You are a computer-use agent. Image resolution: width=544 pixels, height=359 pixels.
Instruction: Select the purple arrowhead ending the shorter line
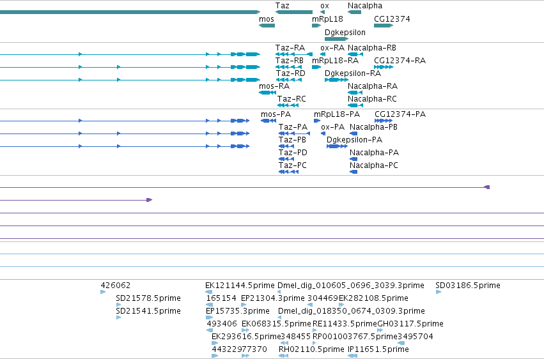tap(149, 200)
